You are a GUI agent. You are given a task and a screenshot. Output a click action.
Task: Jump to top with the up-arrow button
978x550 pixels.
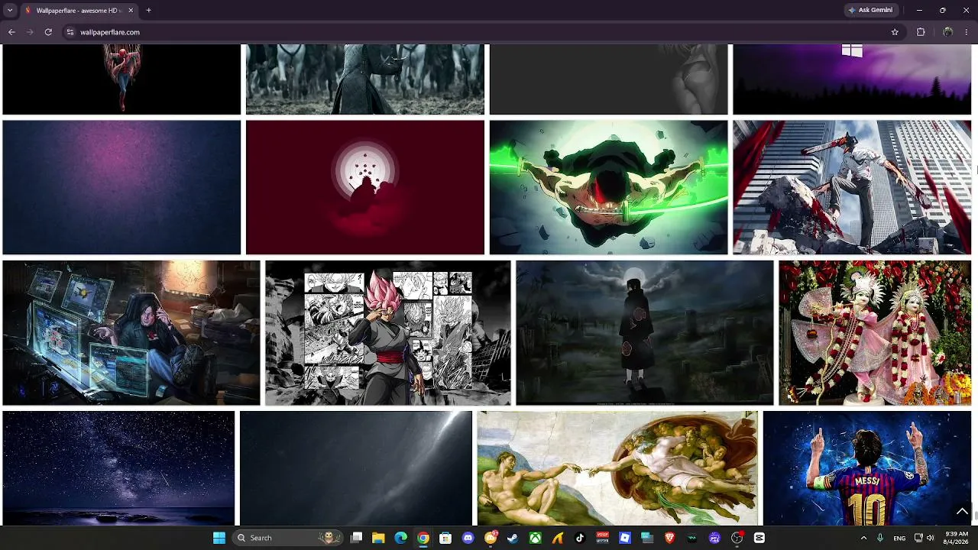tap(962, 512)
